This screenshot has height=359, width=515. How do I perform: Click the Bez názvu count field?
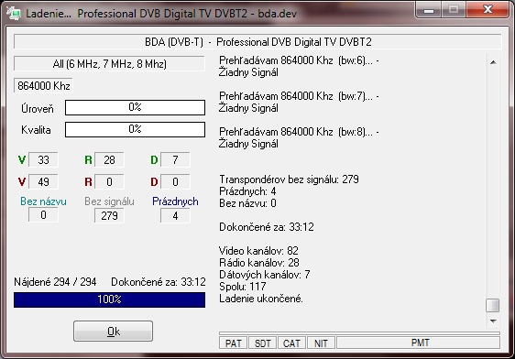(x=43, y=215)
